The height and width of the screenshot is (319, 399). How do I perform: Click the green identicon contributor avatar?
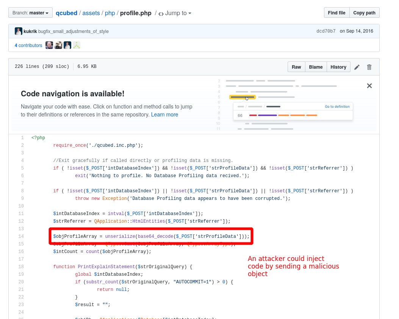(77, 45)
